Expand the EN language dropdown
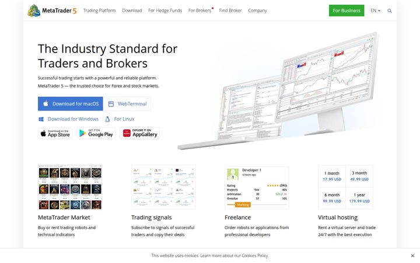 375,11
